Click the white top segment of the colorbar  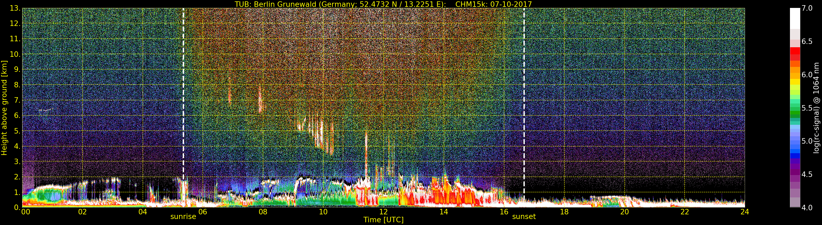(795, 19)
